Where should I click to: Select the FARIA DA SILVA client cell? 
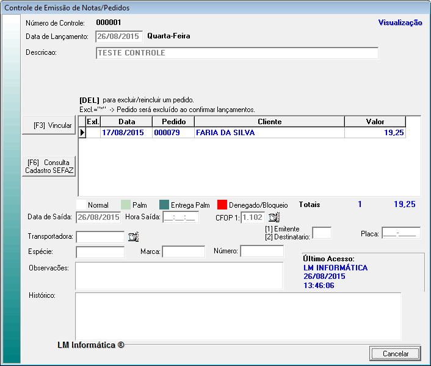pyautogui.click(x=269, y=133)
